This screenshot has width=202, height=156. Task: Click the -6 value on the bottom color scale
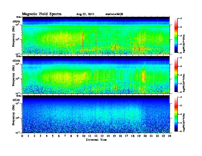pos(181,131)
